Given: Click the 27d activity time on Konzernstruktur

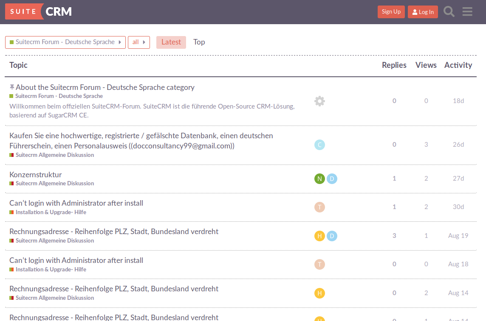Looking at the screenshot, I should [458, 179].
